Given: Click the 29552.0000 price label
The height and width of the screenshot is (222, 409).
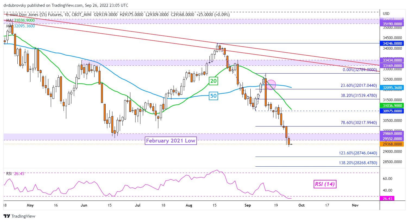Looking at the screenshot, I should [392, 139].
